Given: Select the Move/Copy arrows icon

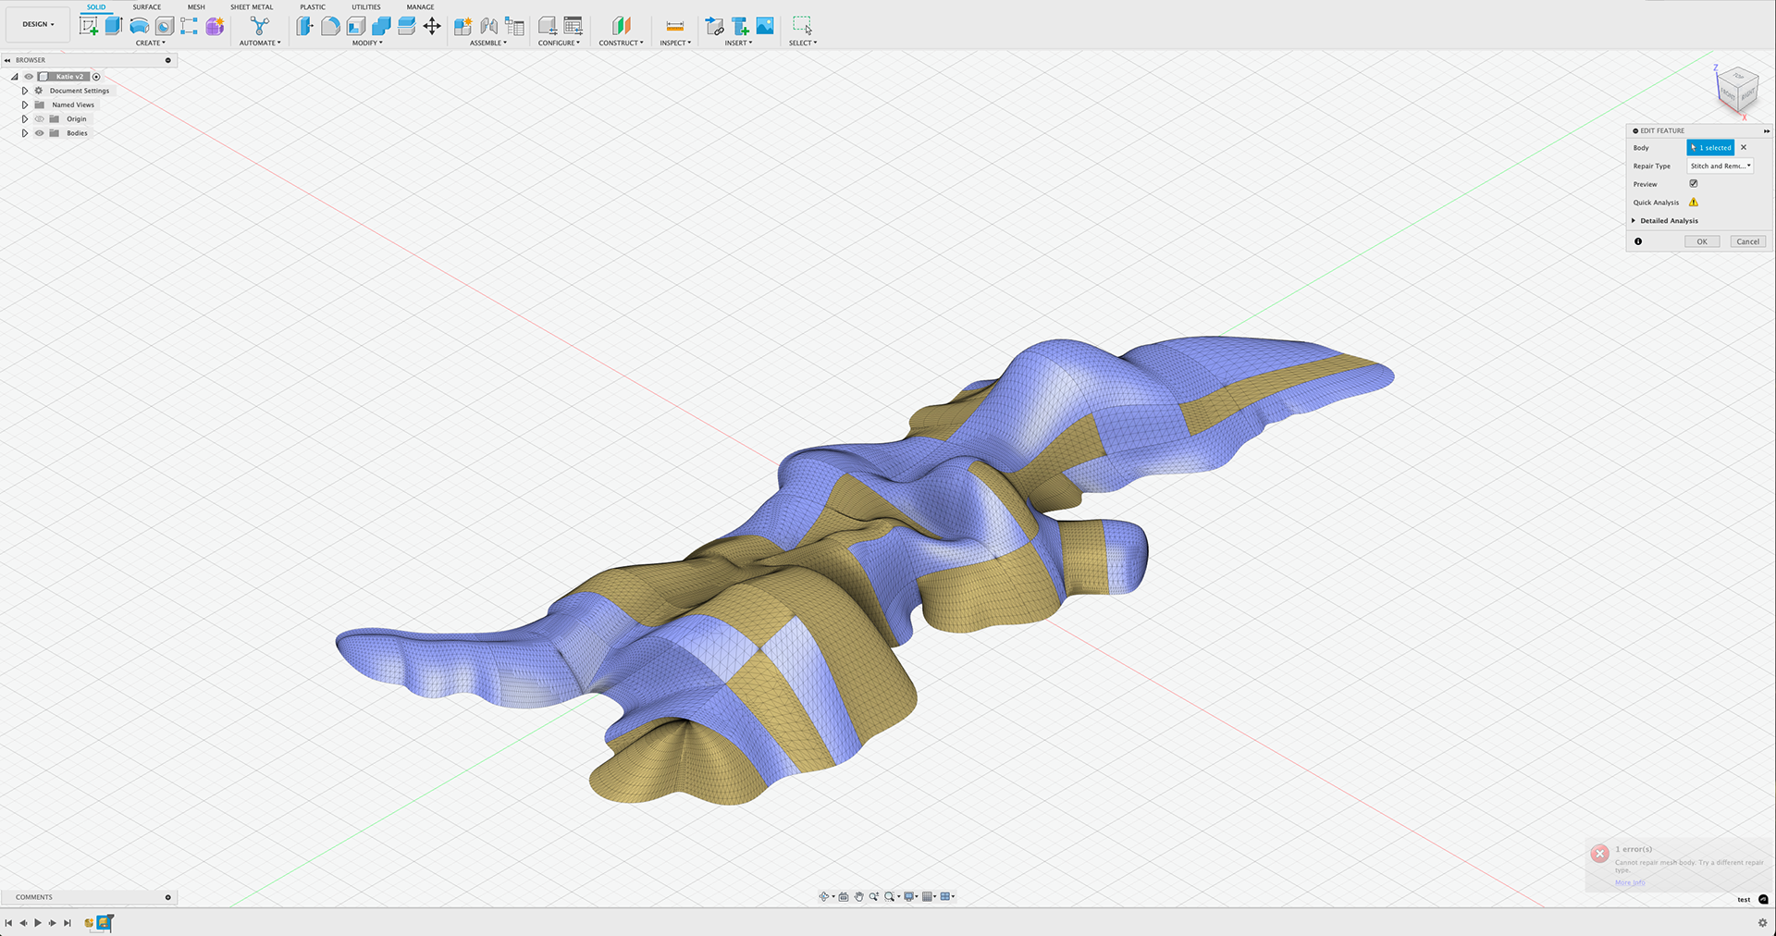Looking at the screenshot, I should tap(432, 26).
